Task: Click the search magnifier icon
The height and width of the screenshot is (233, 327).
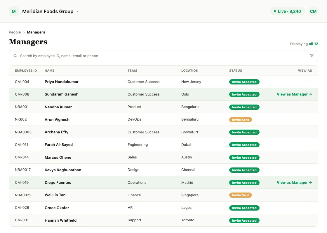Action: tap(15, 56)
